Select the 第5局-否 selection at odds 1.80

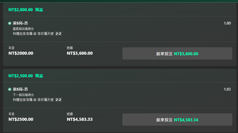click(x=20, y=23)
